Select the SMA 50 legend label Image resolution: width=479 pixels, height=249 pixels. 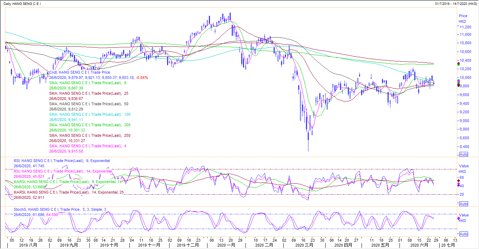[x=89, y=104]
